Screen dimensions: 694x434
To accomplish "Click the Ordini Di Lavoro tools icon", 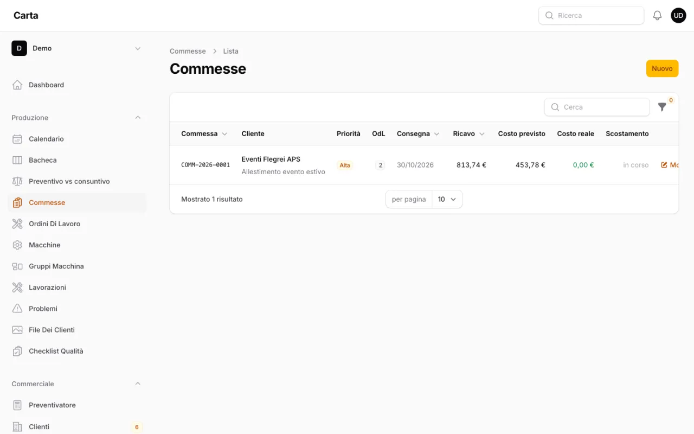I will [x=17, y=224].
